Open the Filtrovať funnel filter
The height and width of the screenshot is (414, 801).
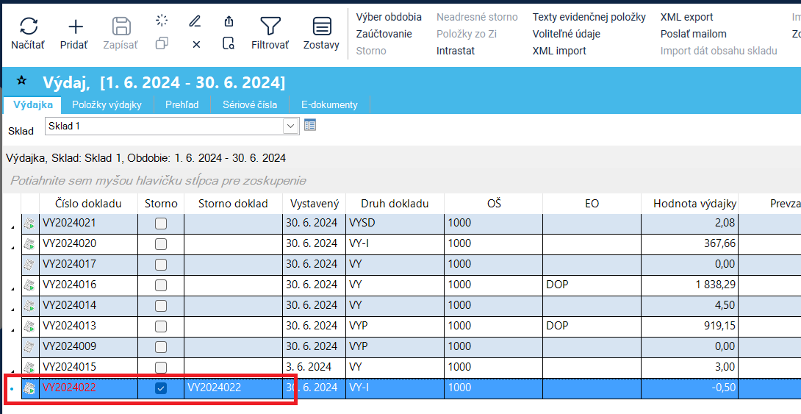[270, 27]
